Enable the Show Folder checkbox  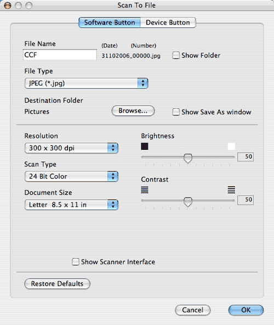click(x=176, y=55)
